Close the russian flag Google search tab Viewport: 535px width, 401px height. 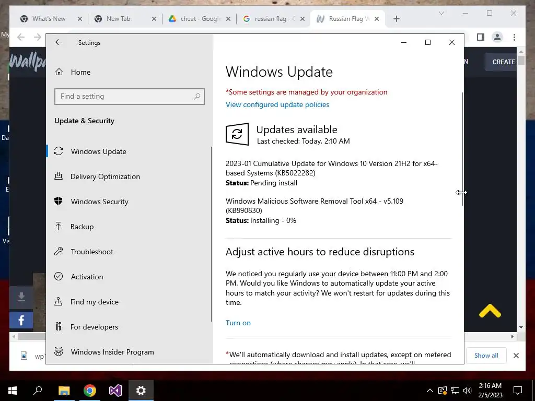click(x=303, y=19)
